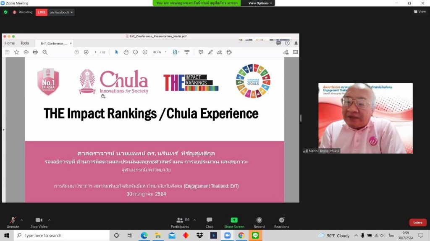Click the sign document icon
The height and width of the screenshot is (241, 430).
click(220, 52)
